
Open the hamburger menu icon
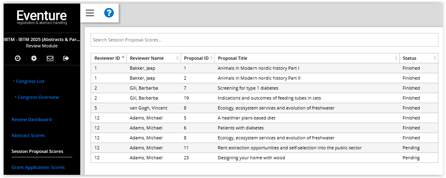(x=90, y=13)
